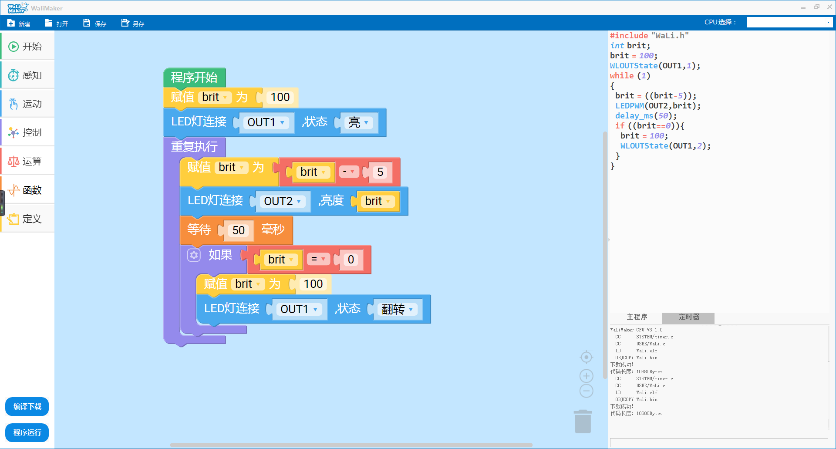Switch to the 定时器 tab

688,317
